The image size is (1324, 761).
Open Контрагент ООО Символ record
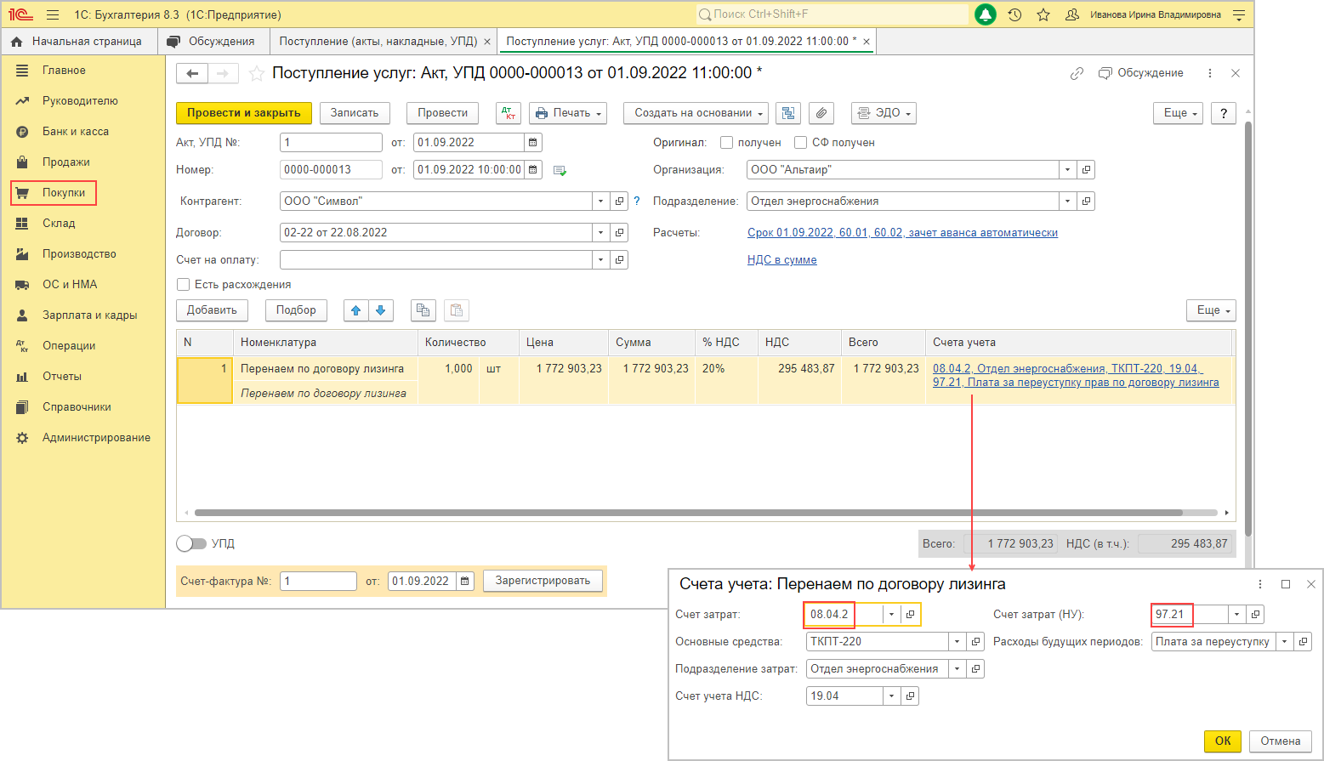pyautogui.click(x=619, y=202)
